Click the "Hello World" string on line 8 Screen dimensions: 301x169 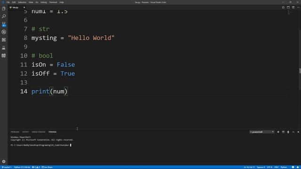(x=91, y=38)
